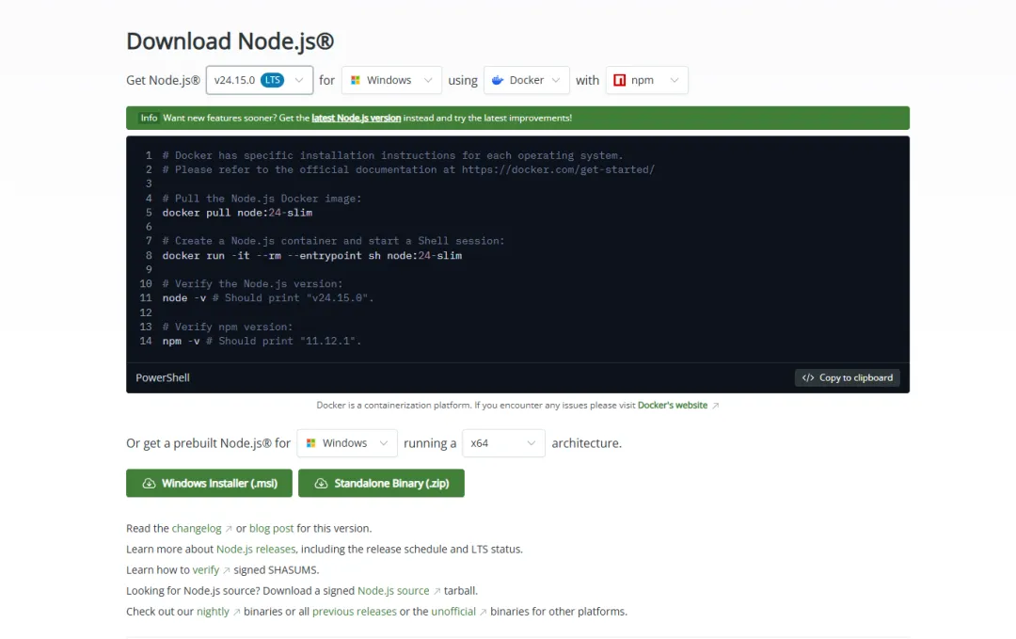Click the code icon on Copy button
This screenshot has height=639, width=1016.
808,377
